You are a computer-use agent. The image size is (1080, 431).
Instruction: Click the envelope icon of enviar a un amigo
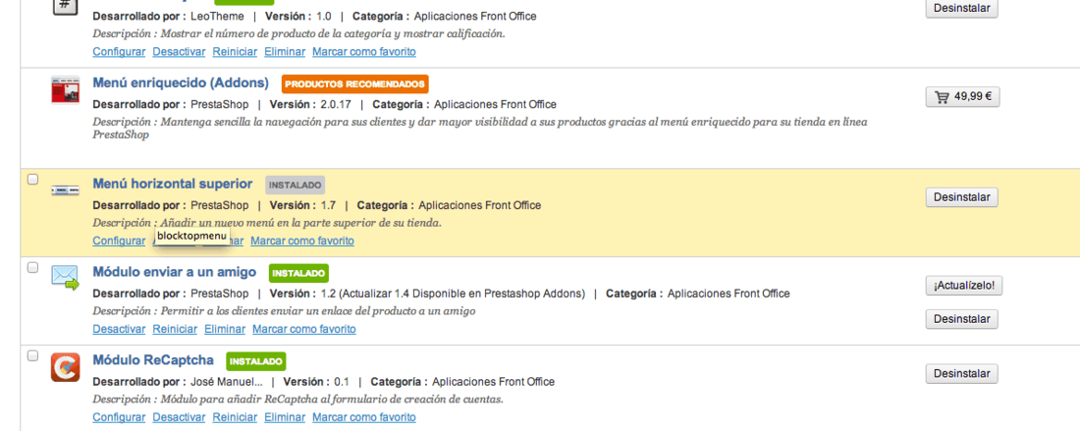(x=66, y=278)
